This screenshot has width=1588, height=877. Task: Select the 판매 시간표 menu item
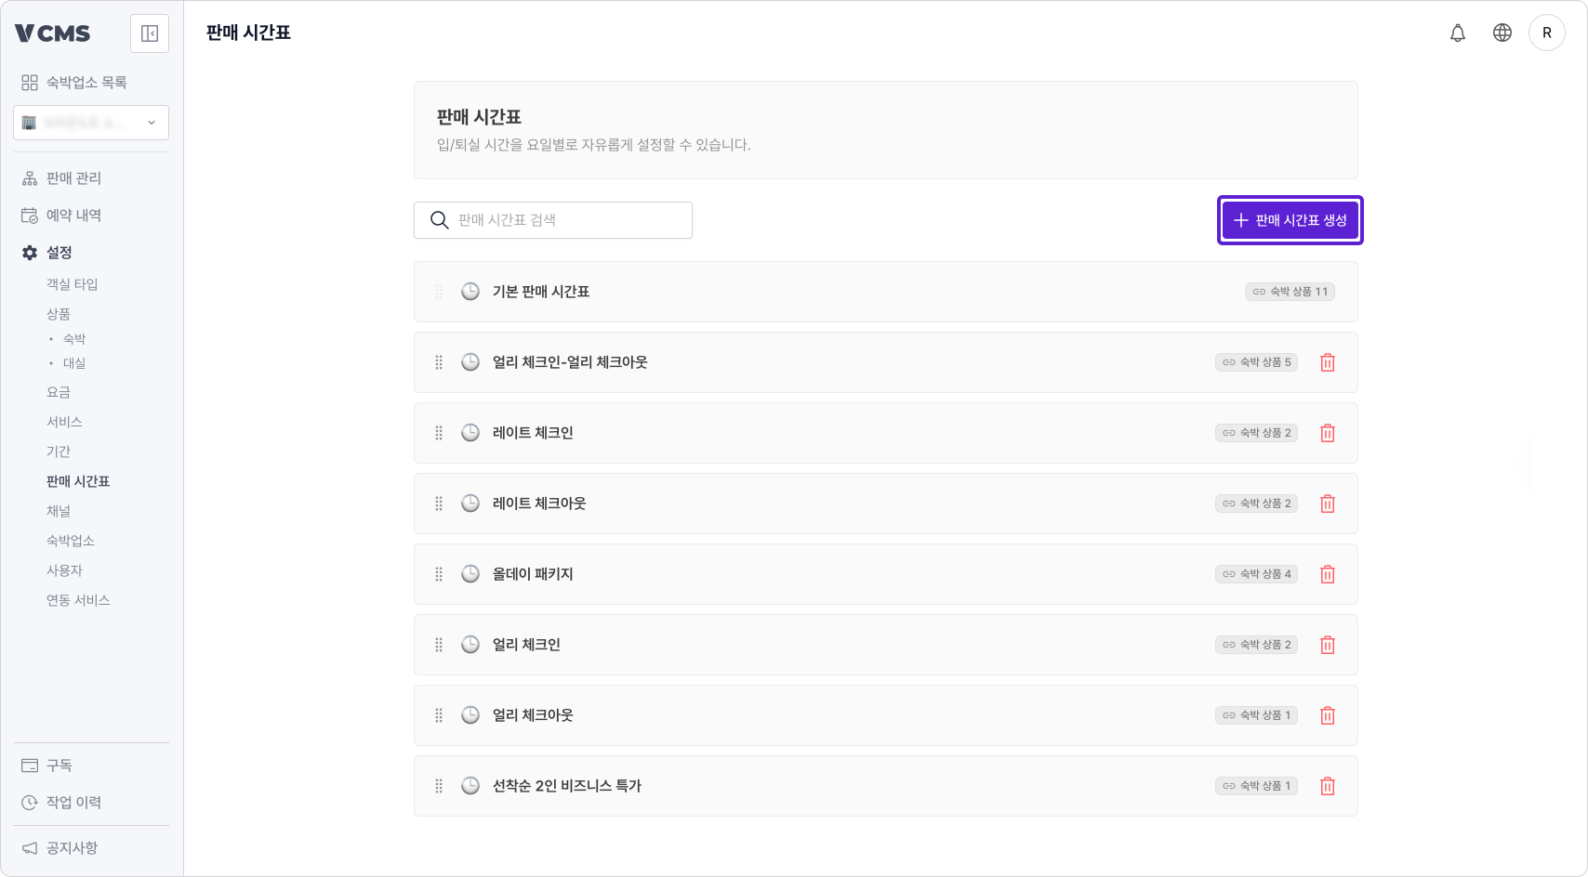pyautogui.click(x=77, y=481)
